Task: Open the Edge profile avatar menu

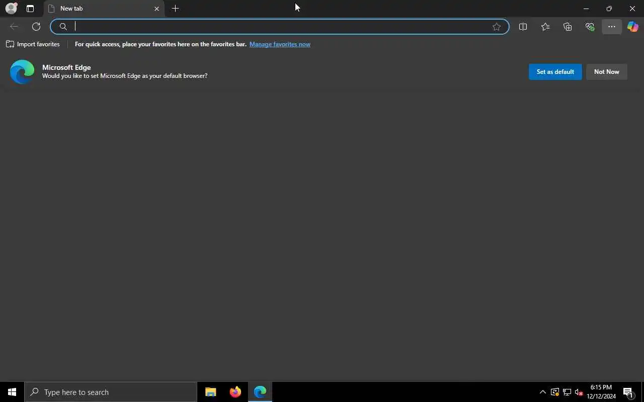Action: tap(11, 9)
